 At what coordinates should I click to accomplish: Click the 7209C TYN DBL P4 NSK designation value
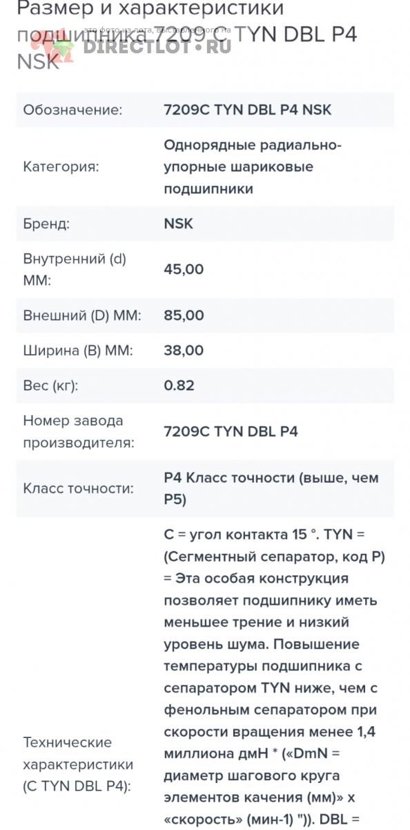click(x=248, y=110)
